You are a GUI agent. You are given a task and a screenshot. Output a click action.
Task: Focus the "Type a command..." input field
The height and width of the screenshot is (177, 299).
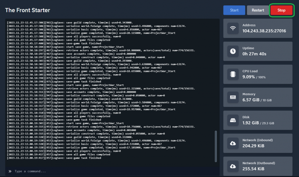click(113, 171)
